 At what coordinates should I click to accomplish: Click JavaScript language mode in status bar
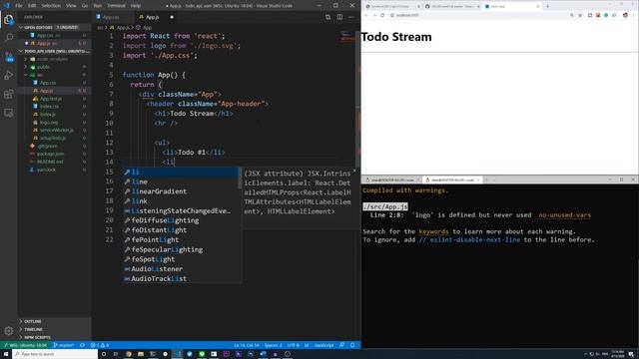pos(323,345)
